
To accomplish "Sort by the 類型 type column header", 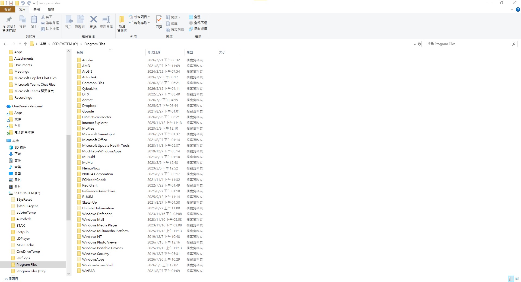I will 201,52.
